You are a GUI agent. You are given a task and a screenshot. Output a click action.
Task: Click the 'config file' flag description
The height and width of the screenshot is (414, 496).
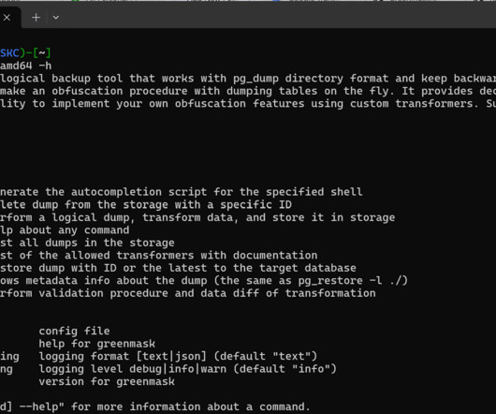tap(74, 331)
